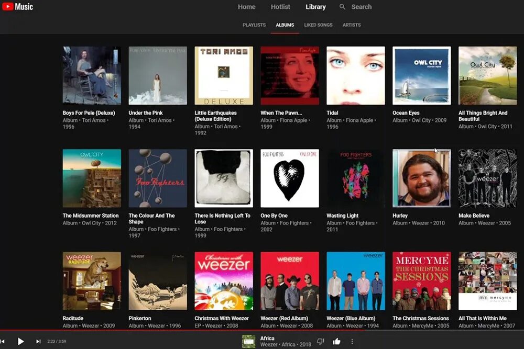
Task: Click the Make Believe title text
Action: (x=474, y=216)
